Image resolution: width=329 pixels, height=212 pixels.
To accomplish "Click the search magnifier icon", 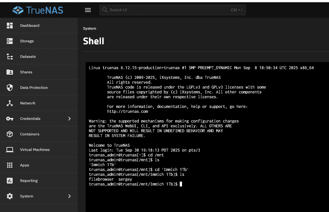I will [105, 10].
